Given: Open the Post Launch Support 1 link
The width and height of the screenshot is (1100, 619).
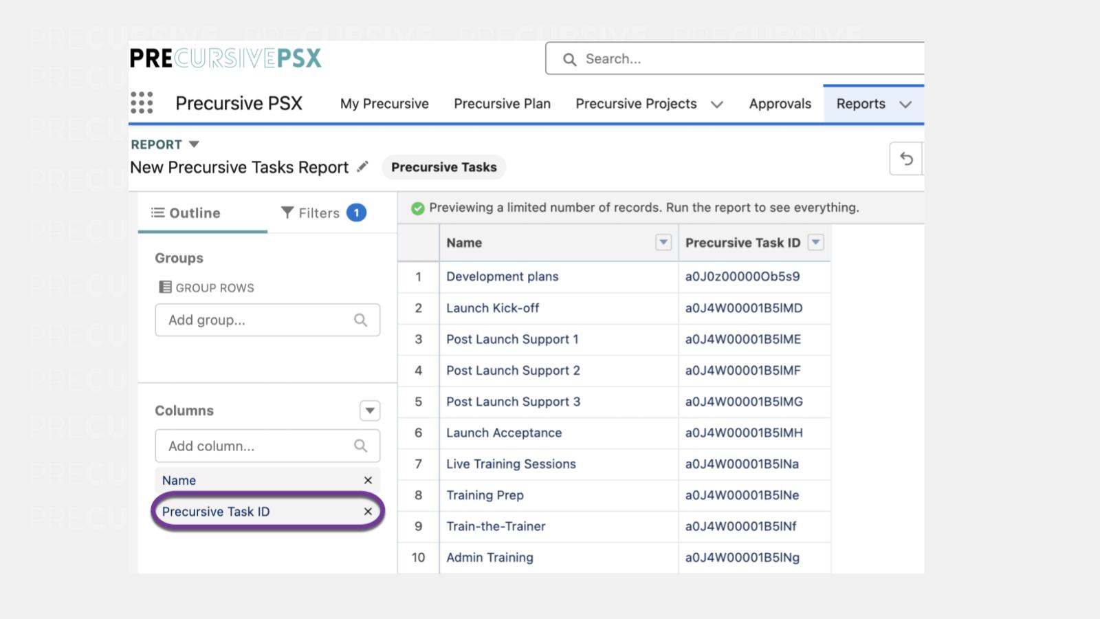Looking at the screenshot, I should coord(512,339).
